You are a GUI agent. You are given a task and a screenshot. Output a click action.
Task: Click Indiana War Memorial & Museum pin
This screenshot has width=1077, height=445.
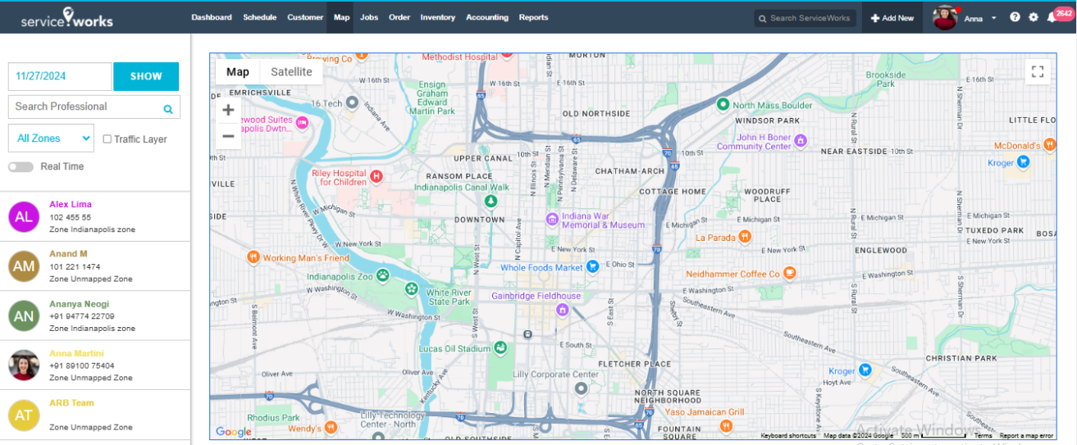(x=553, y=220)
